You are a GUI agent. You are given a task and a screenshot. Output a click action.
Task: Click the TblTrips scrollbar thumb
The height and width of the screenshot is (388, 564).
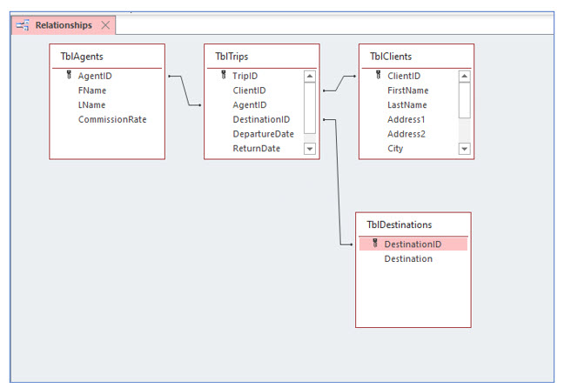click(310, 108)
